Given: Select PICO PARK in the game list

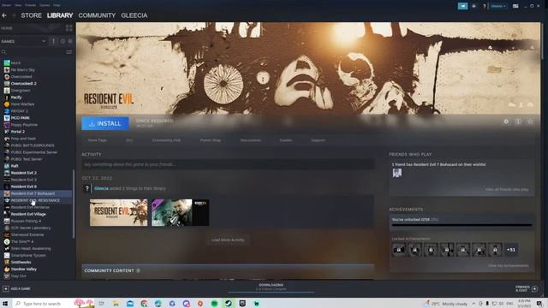Looking at the screenshot, I should coord(21,118).
